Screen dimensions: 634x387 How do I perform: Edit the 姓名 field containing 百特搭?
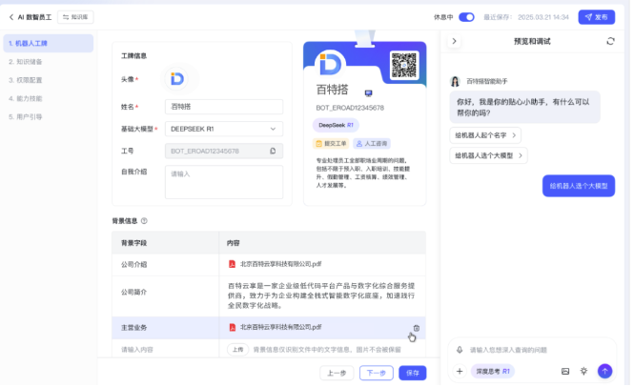pos(224,107)
